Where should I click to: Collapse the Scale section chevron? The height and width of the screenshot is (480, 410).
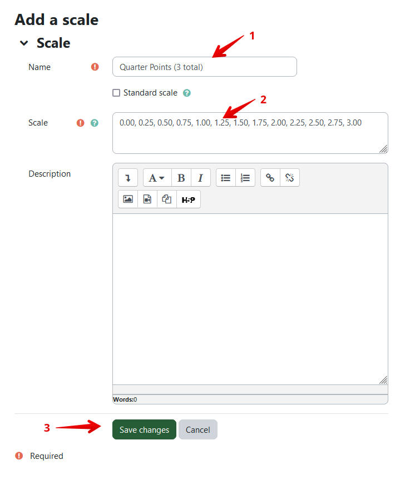tap(24, 43)
